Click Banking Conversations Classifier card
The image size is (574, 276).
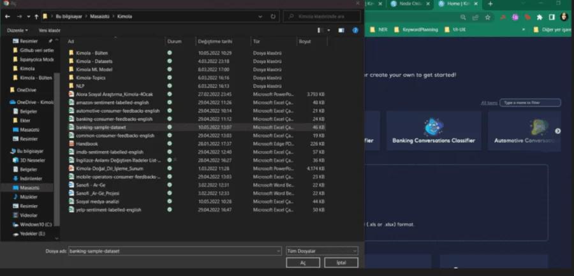coord(434,131)
